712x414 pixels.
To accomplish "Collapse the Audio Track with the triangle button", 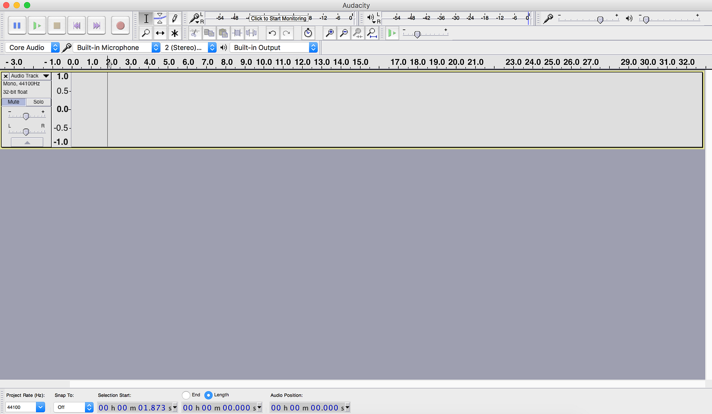I will click(x=27, y=142).
